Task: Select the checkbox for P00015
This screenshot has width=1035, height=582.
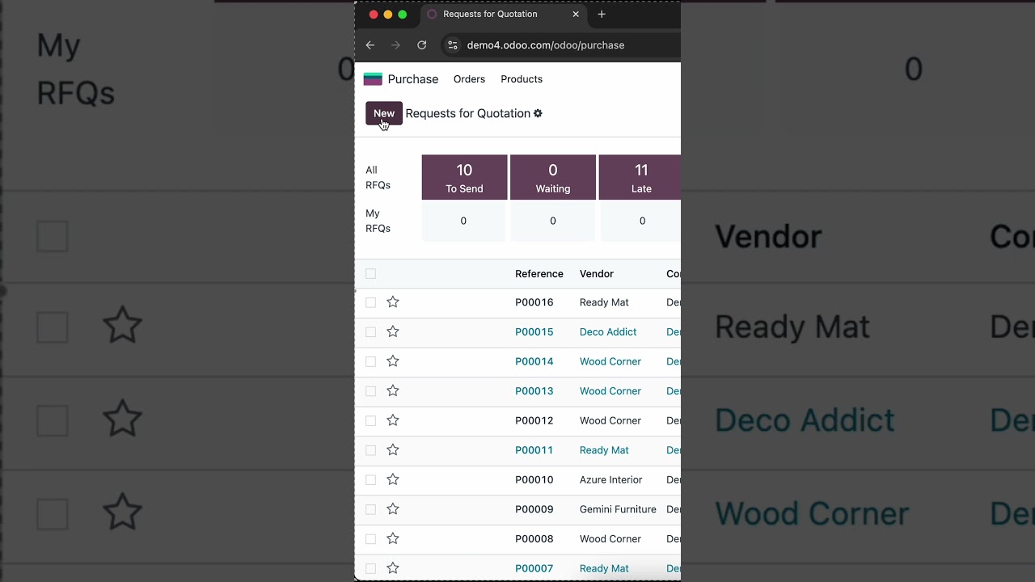Action: 370,331
